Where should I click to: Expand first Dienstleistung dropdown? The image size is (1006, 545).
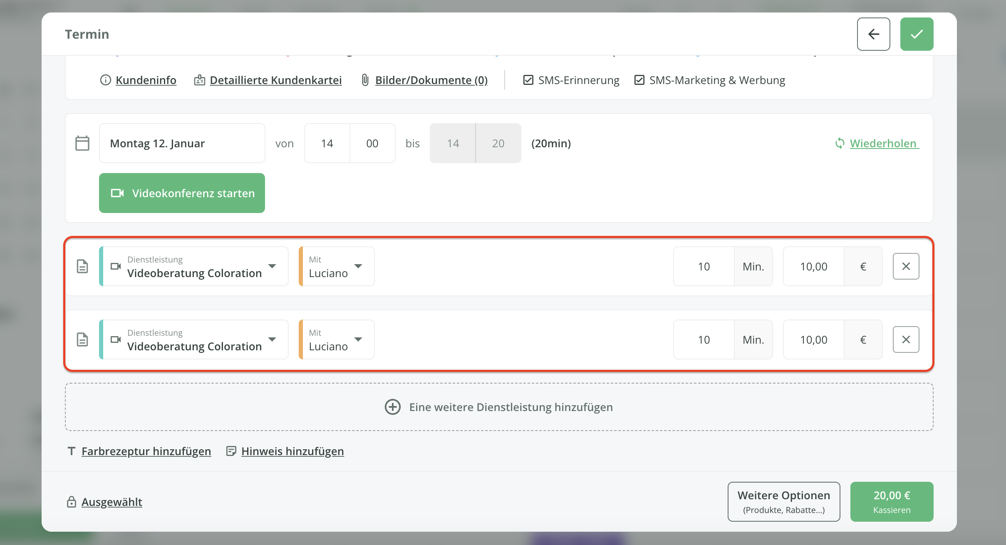coord(272,266)
